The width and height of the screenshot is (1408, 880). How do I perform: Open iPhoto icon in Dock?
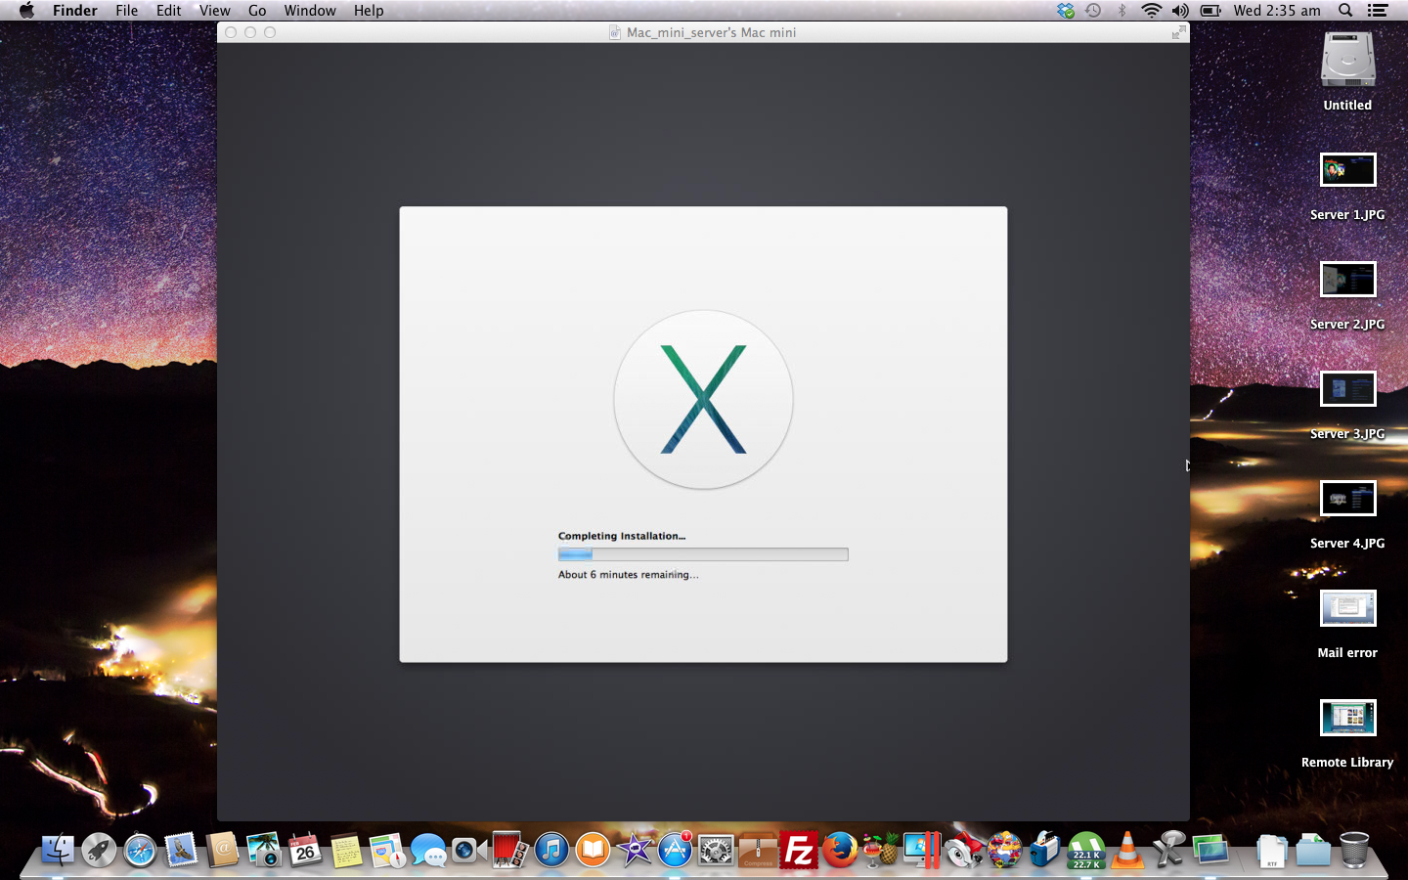(263, 850)
